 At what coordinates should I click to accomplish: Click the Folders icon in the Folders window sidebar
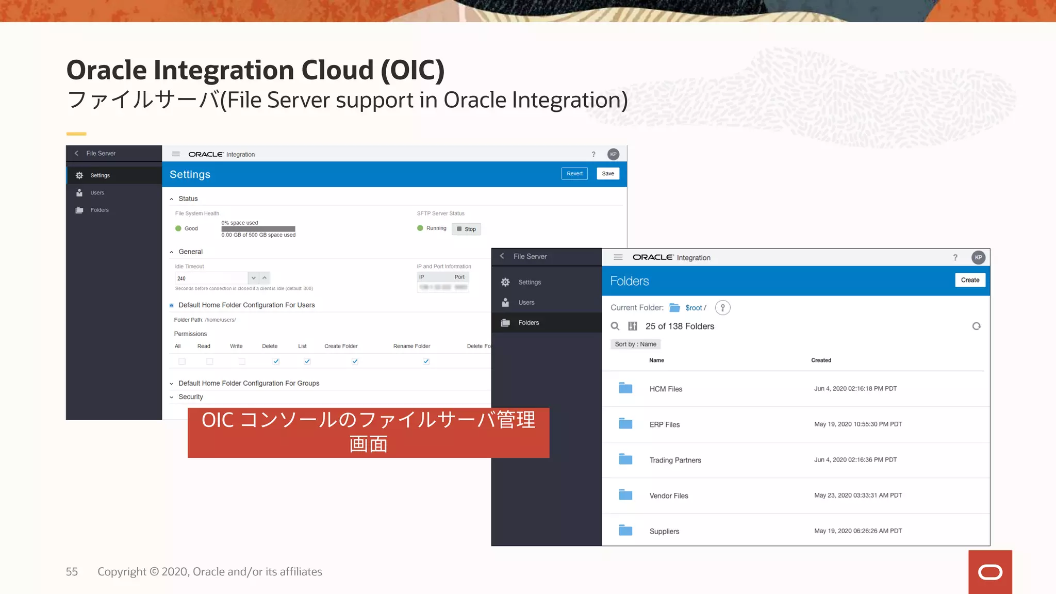tap(505, 323)
